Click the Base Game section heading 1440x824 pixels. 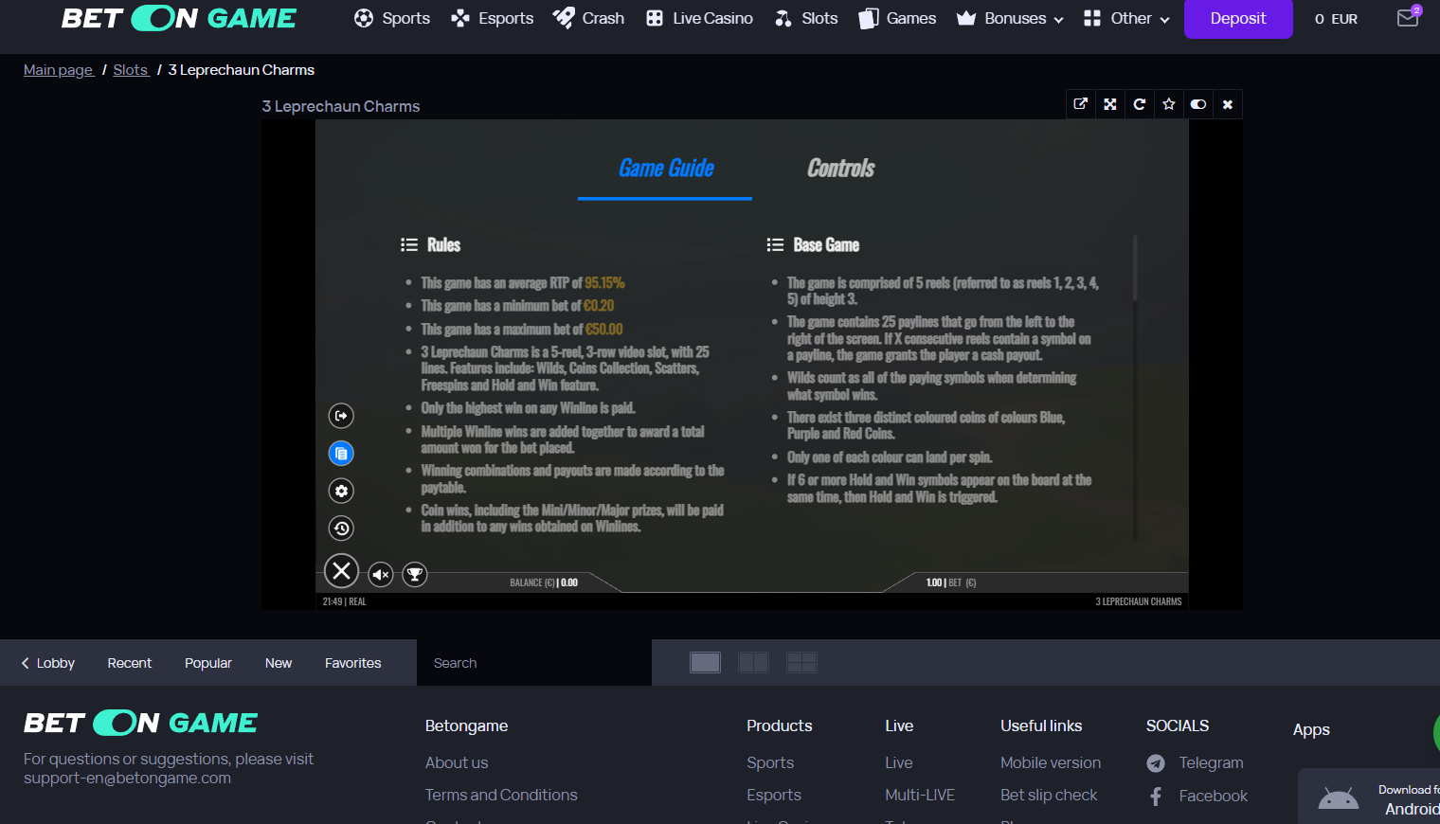tap(826, 244)
